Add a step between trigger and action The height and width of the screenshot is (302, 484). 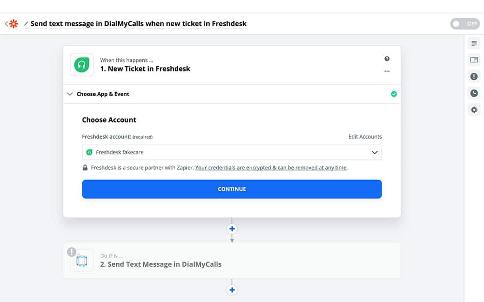(232, 229)
